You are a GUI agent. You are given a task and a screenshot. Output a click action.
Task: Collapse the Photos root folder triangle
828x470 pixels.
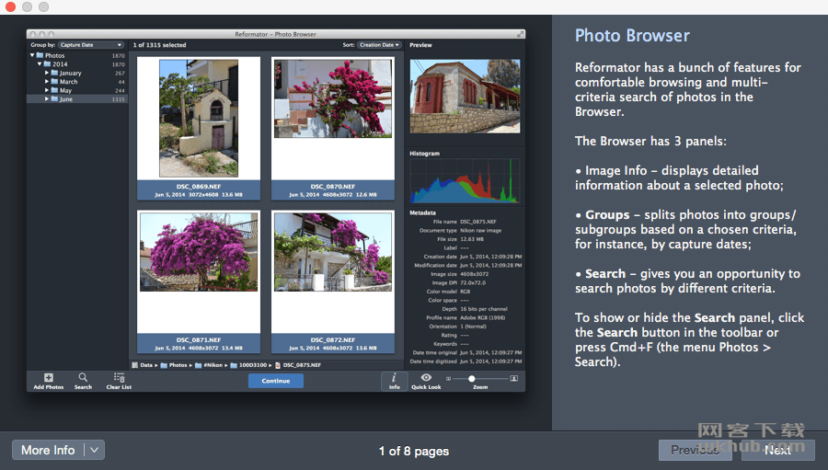[32, 55]
